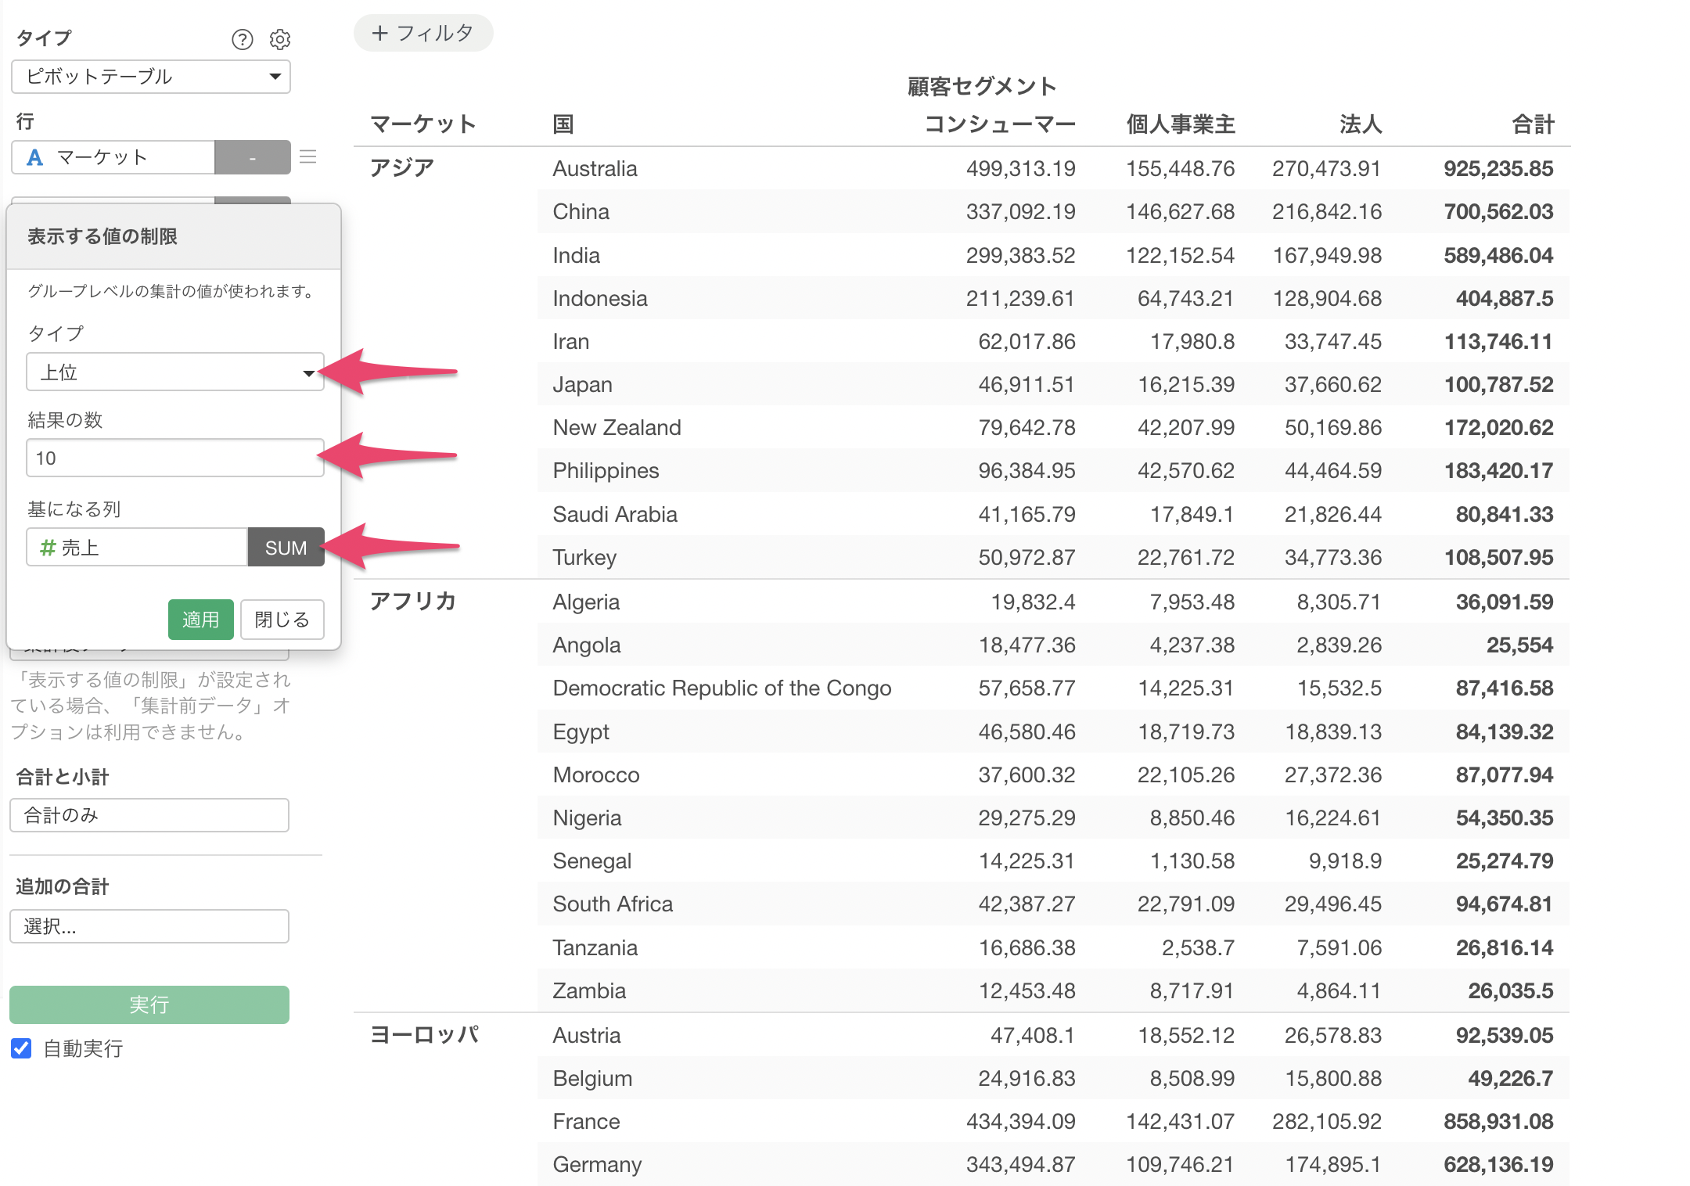Click the コンシューマー column header

click(x=999, y=124)
